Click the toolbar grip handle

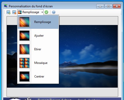(4, 12)
